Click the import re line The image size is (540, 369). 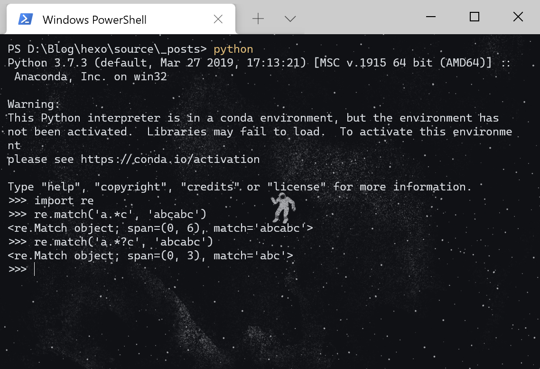click(64, 200)
